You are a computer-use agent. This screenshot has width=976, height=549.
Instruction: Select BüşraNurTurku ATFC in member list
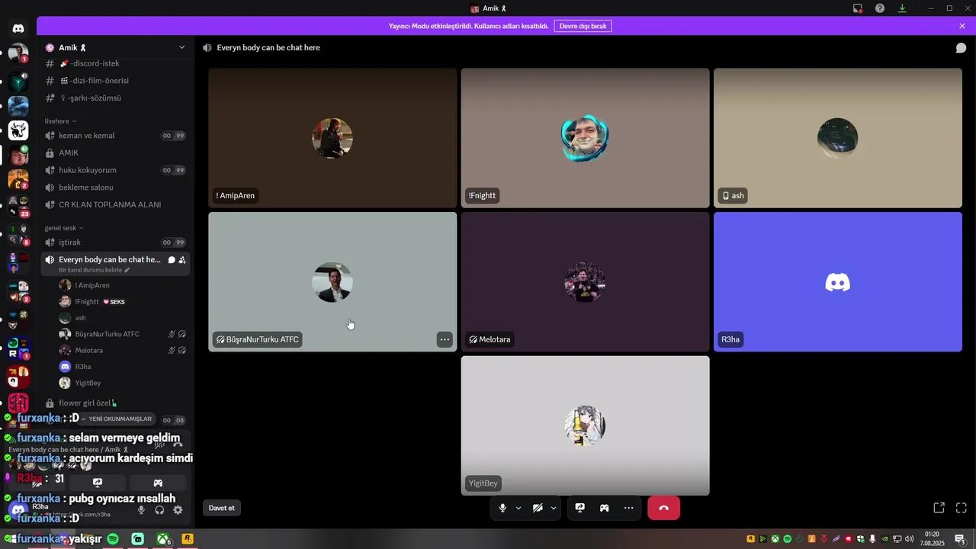tap(122, 334)
